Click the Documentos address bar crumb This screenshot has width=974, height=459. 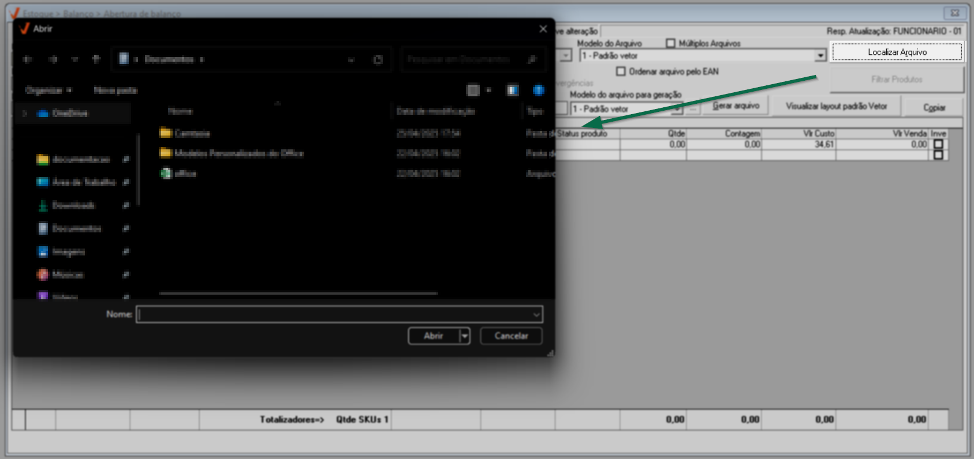[169, 59]
